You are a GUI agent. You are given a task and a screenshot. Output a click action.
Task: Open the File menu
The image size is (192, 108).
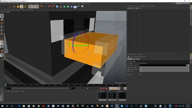tap(1, 3)
